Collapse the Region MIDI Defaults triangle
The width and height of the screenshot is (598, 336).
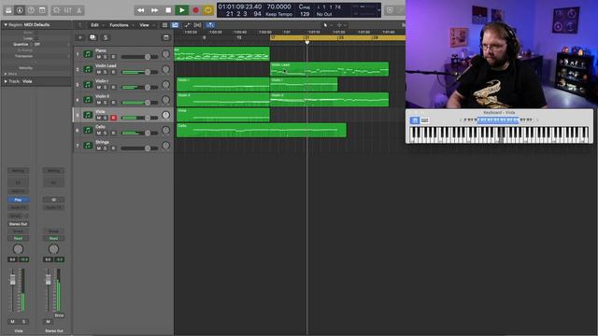pos(6,25)
